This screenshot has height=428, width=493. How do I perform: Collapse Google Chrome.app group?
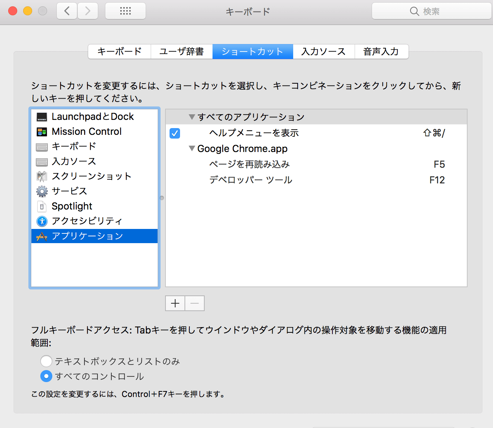click(x=192, y=148)
